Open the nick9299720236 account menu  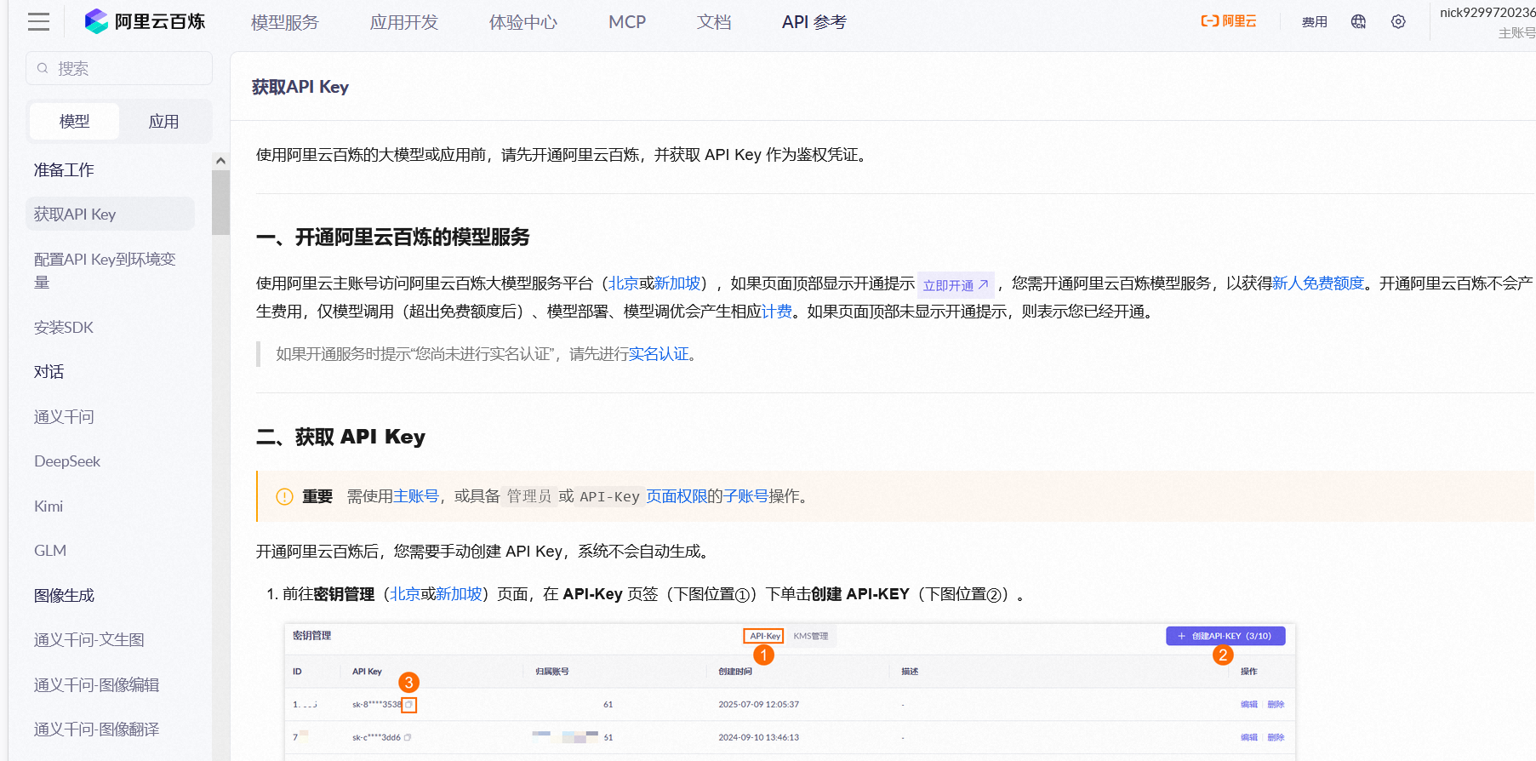pyautogui.click(x=1487, y=22)
